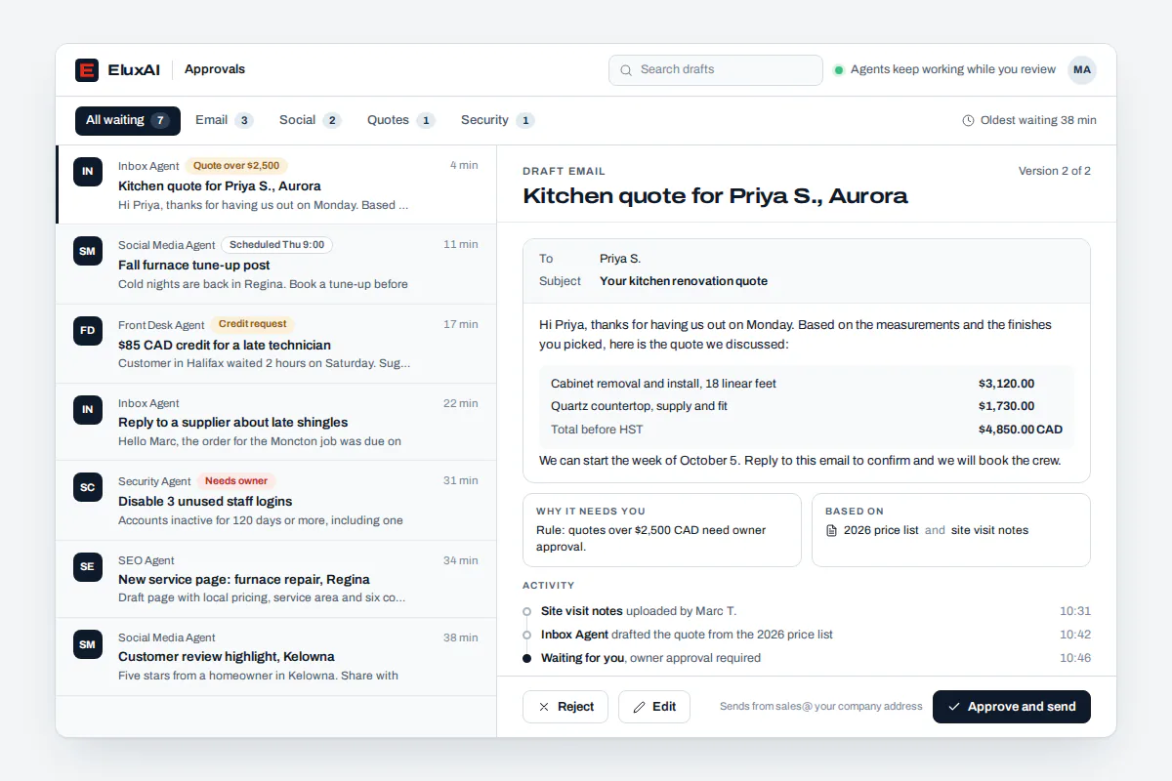Click Approve and send
1172x781 pixels.
[1012, 707]
